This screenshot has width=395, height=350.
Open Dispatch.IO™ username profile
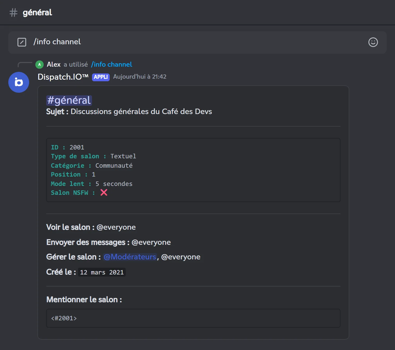[x=63, y=77]
